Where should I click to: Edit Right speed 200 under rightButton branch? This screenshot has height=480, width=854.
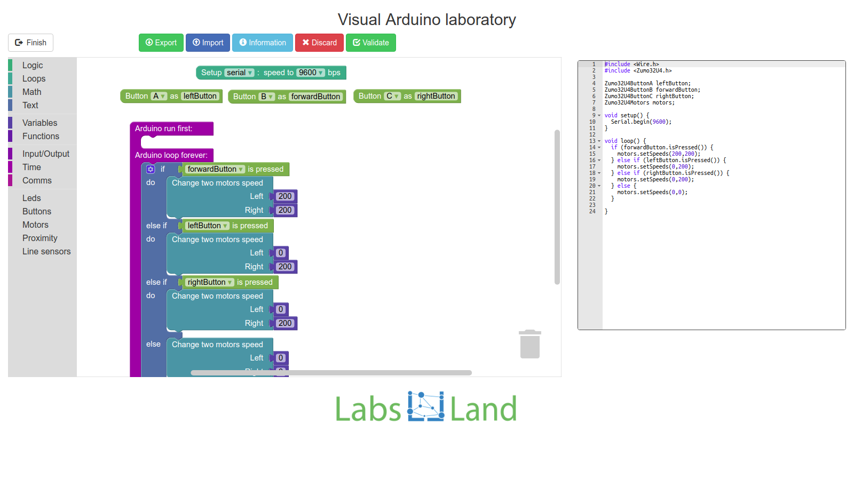click(285, 323)
